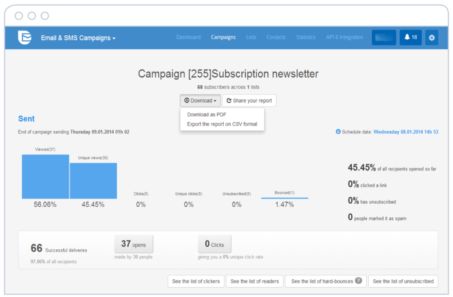
Task: Click the clock icon beside Schedule date
Action: (338, 132)
